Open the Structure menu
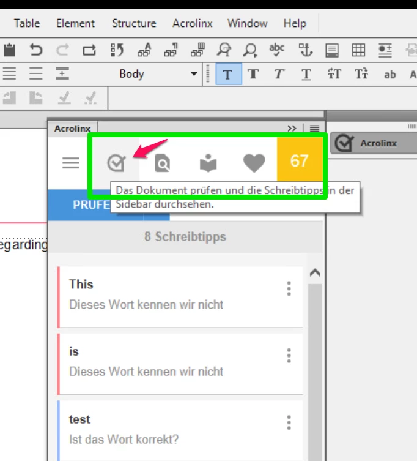This screenshot has width=417, height=461. (134, 23)
